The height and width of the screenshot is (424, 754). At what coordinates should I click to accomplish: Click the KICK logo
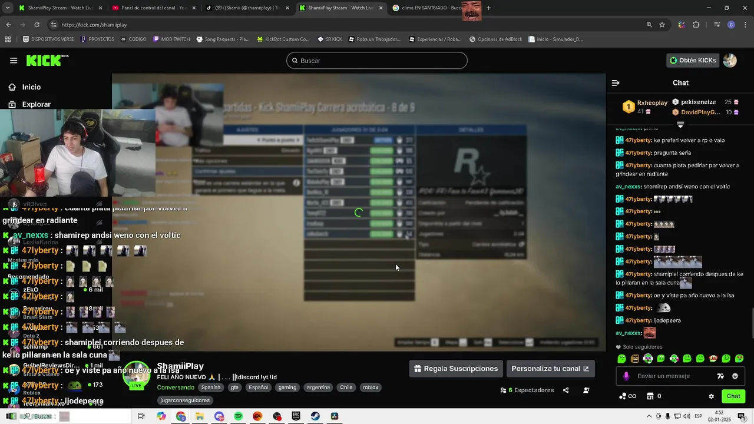pyautogui.click(x=47, y=60)
